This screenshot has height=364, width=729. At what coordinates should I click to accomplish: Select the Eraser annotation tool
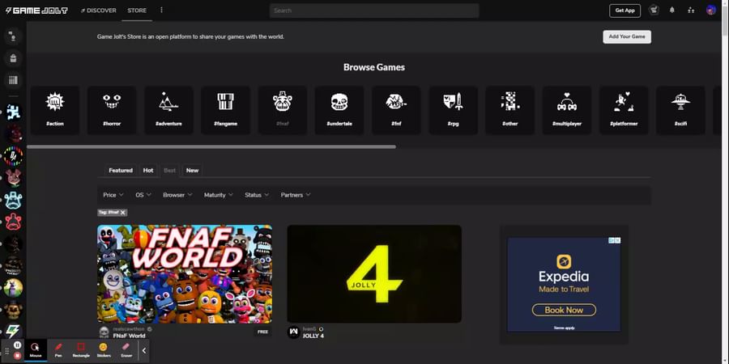[126, 350]
